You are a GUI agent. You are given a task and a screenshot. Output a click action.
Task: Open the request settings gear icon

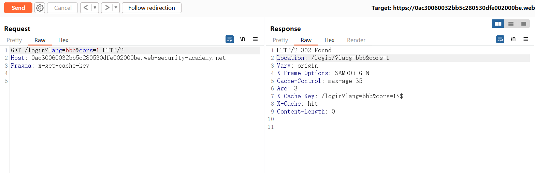click(x=40, y=8)
